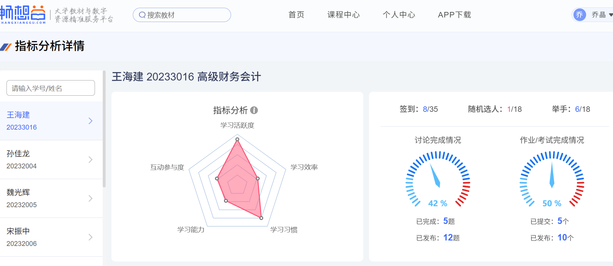Click the APP下载 link
Screen dimensions: 613x266
click(x=454, y=15)
